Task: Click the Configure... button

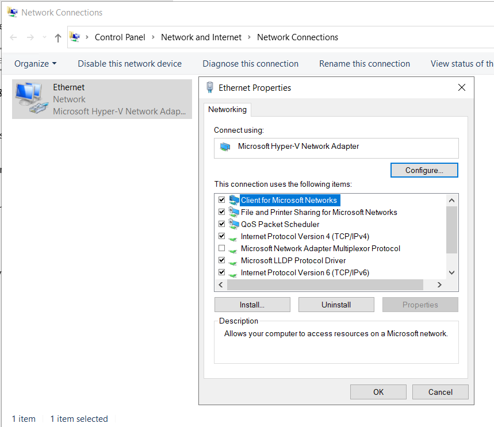Action: pyautogui.click(x=424, y=170)
